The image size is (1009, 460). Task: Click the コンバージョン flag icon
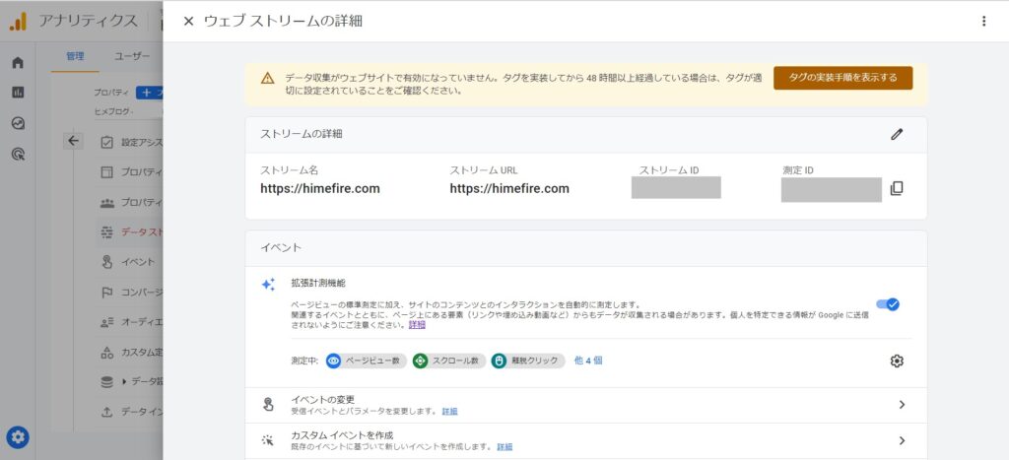(x=106, y=293)
